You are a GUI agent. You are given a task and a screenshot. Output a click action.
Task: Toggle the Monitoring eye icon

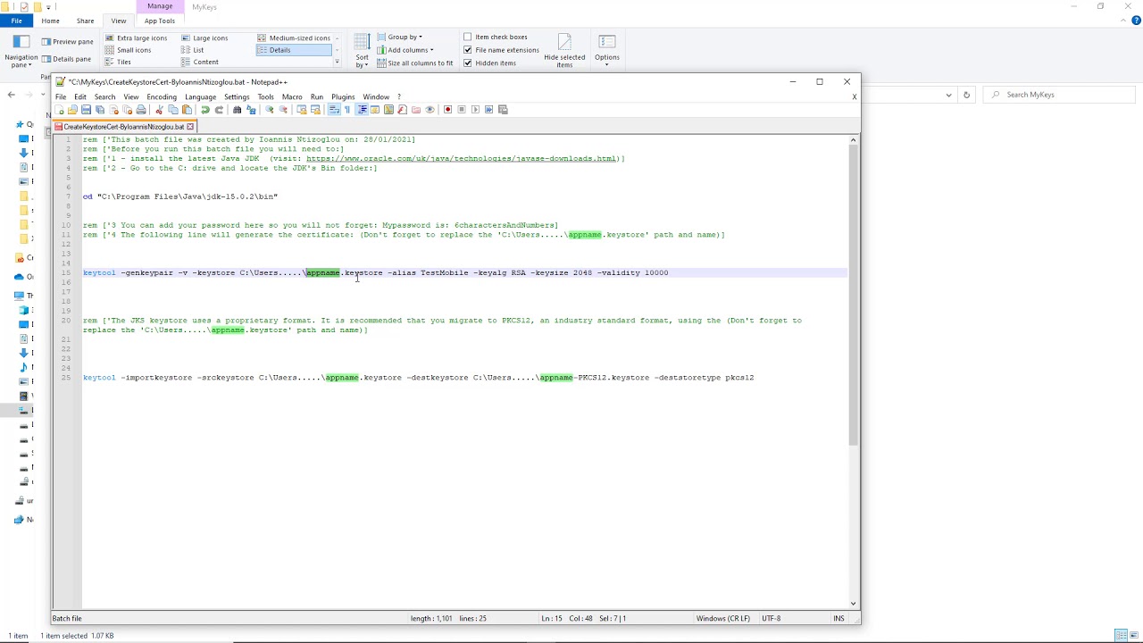pos(430,110)
